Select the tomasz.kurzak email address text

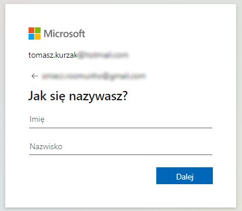click(78, 55)
